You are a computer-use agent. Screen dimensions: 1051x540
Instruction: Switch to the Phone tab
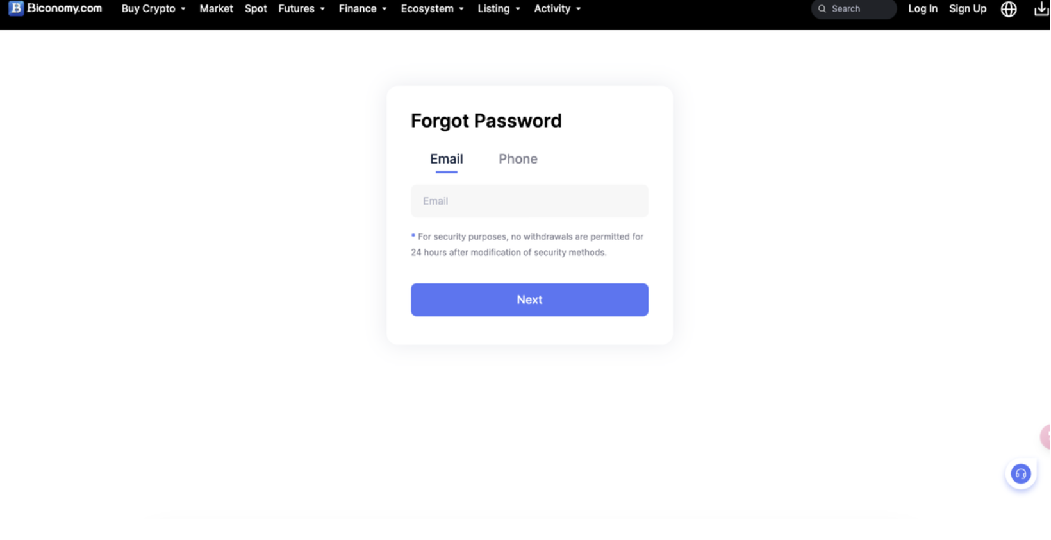pos(518,159)
